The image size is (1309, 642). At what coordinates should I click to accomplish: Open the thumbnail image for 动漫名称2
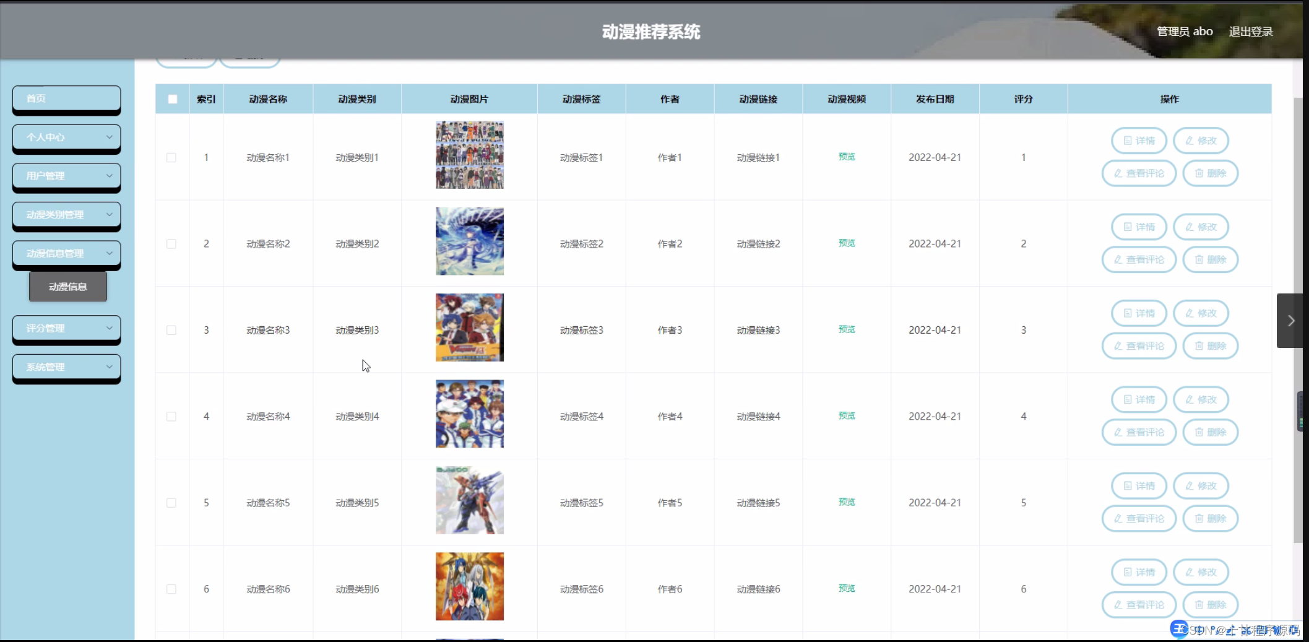(470, 241)
